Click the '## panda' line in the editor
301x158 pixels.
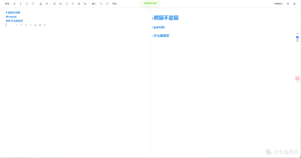tap(11, 17)
